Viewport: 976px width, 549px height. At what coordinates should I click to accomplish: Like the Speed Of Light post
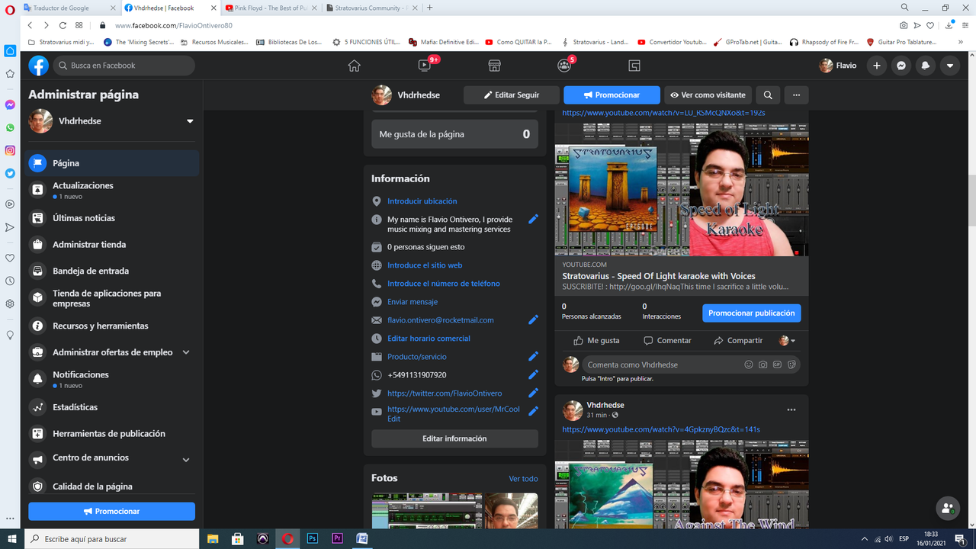[597, 341]
